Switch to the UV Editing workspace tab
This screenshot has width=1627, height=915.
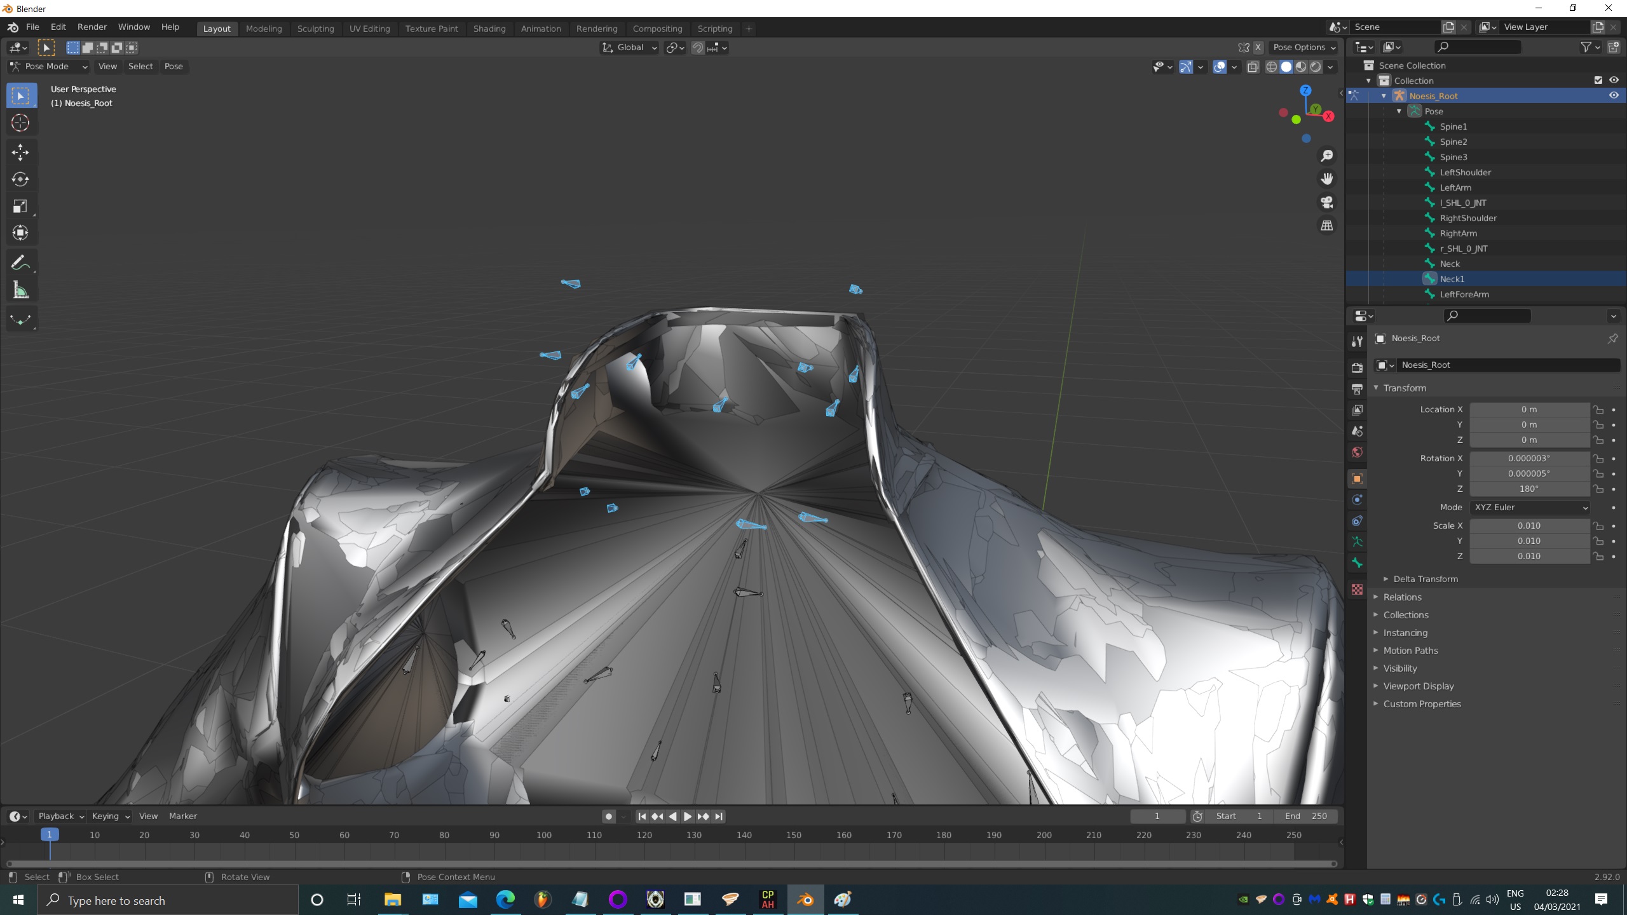(x=369, y=29)
